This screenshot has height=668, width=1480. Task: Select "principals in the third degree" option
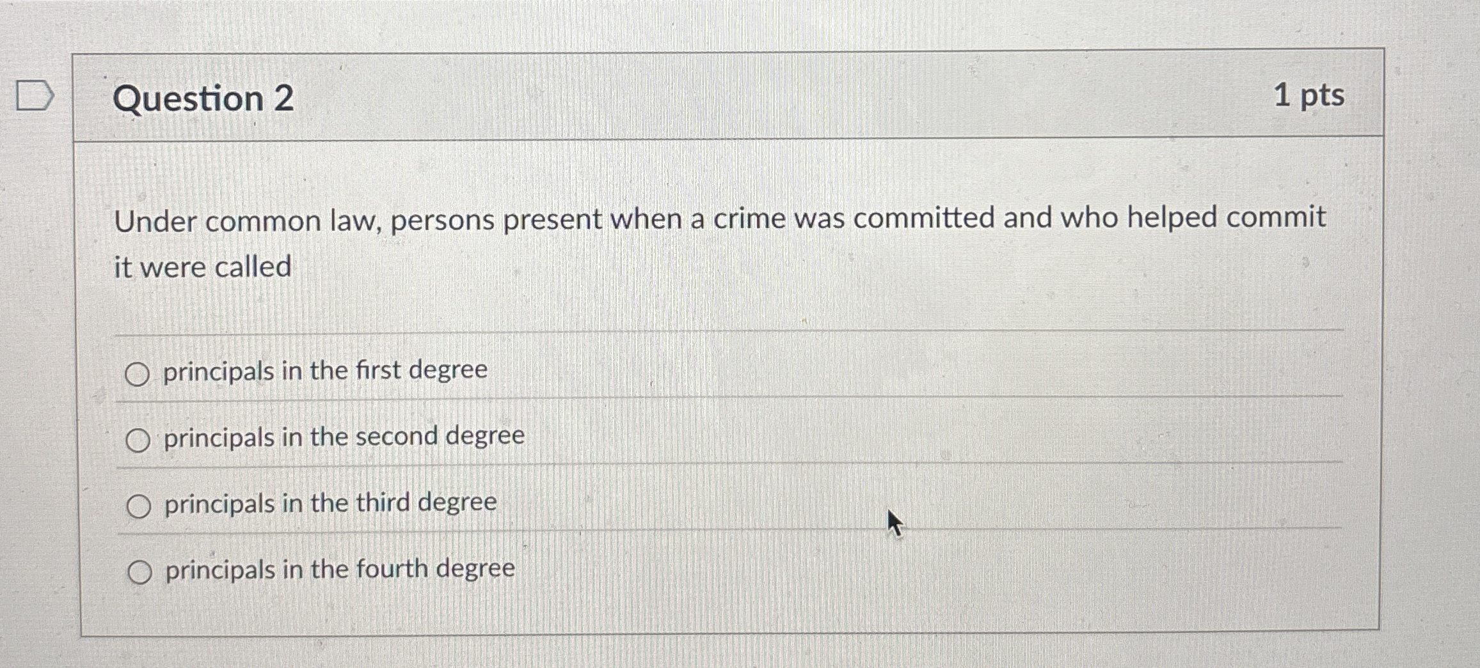coord(138,505)
